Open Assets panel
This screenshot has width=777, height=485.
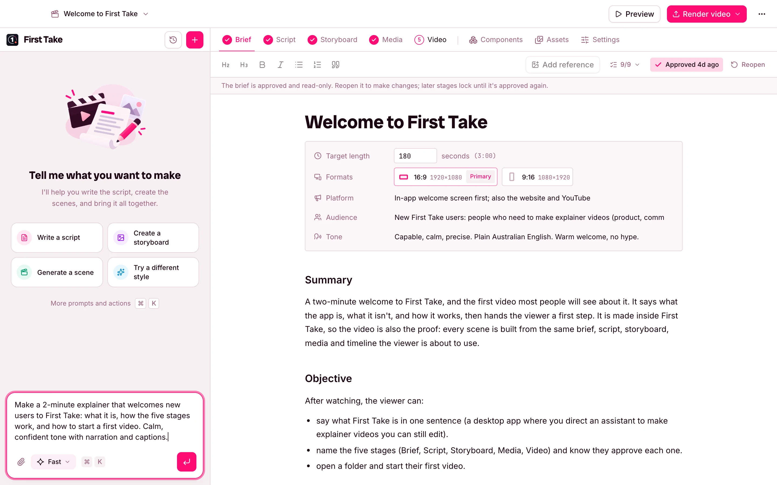point(552,40)
